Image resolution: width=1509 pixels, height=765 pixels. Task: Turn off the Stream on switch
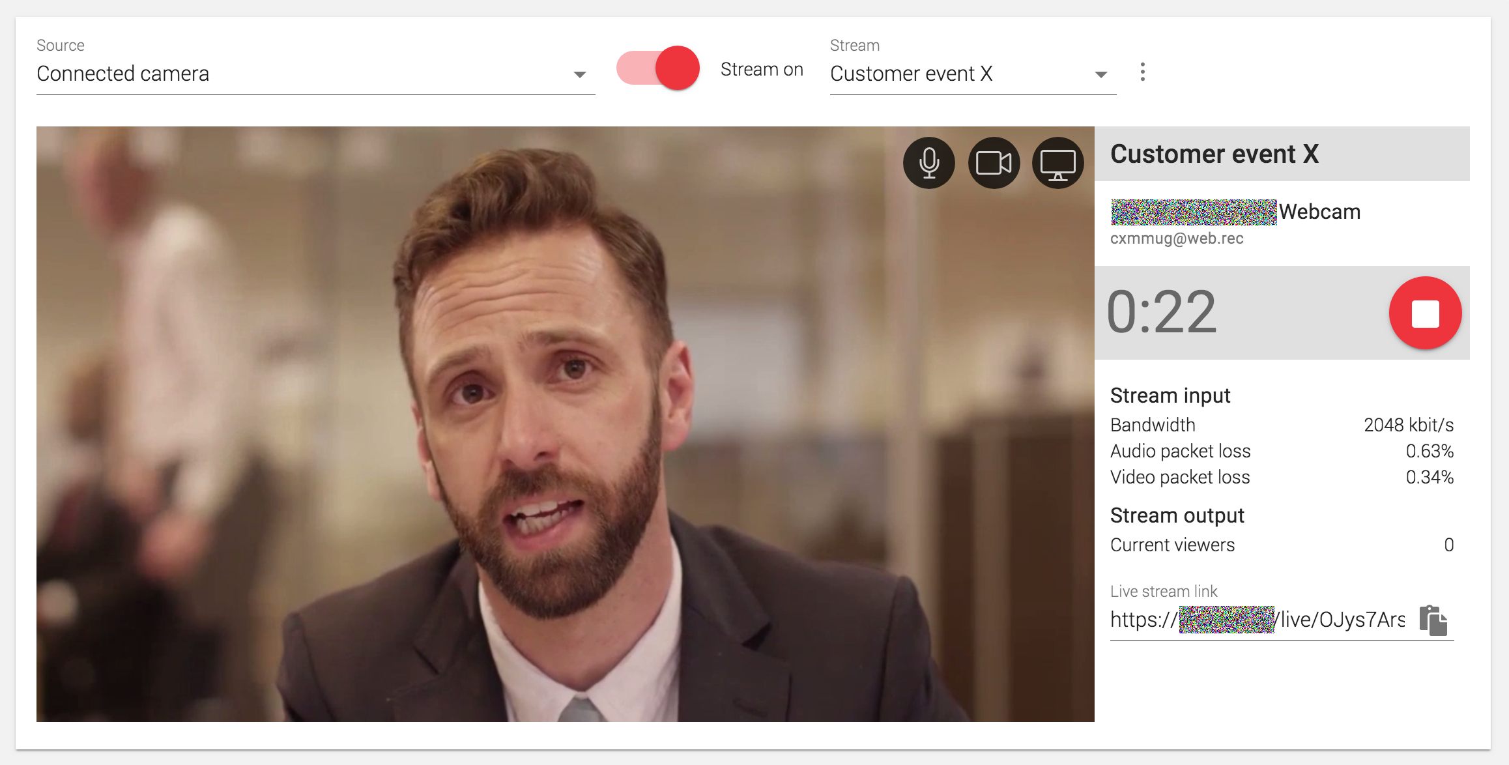658,68
